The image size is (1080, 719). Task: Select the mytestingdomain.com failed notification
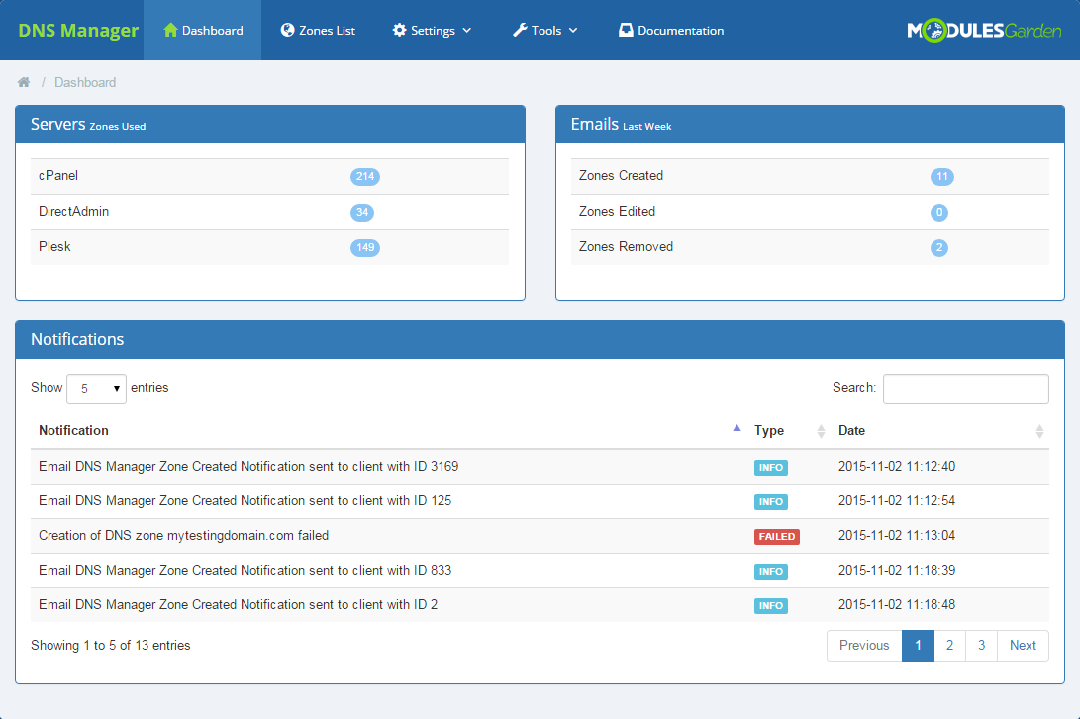click(x=183, y=535)
